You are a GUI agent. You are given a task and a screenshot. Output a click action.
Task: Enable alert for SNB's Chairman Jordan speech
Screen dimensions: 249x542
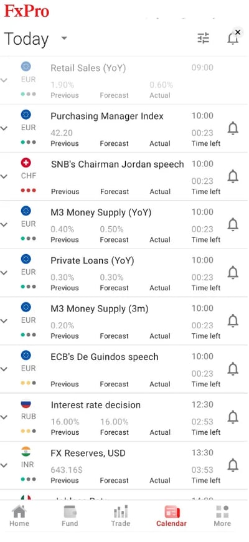click(233, 177)
